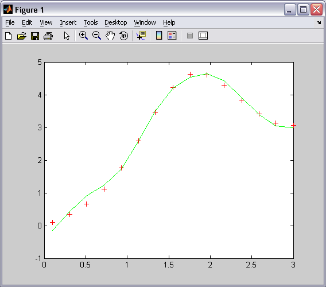
Task: Click the lowest red plus marker near y=0
Action: [53, 222]
